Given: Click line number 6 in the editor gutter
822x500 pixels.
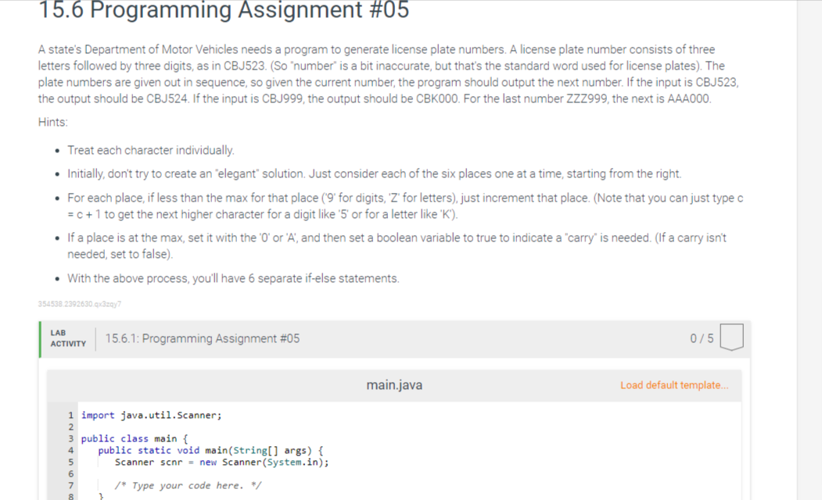Looking at the screenshot, I should click(x=70, y=473).
